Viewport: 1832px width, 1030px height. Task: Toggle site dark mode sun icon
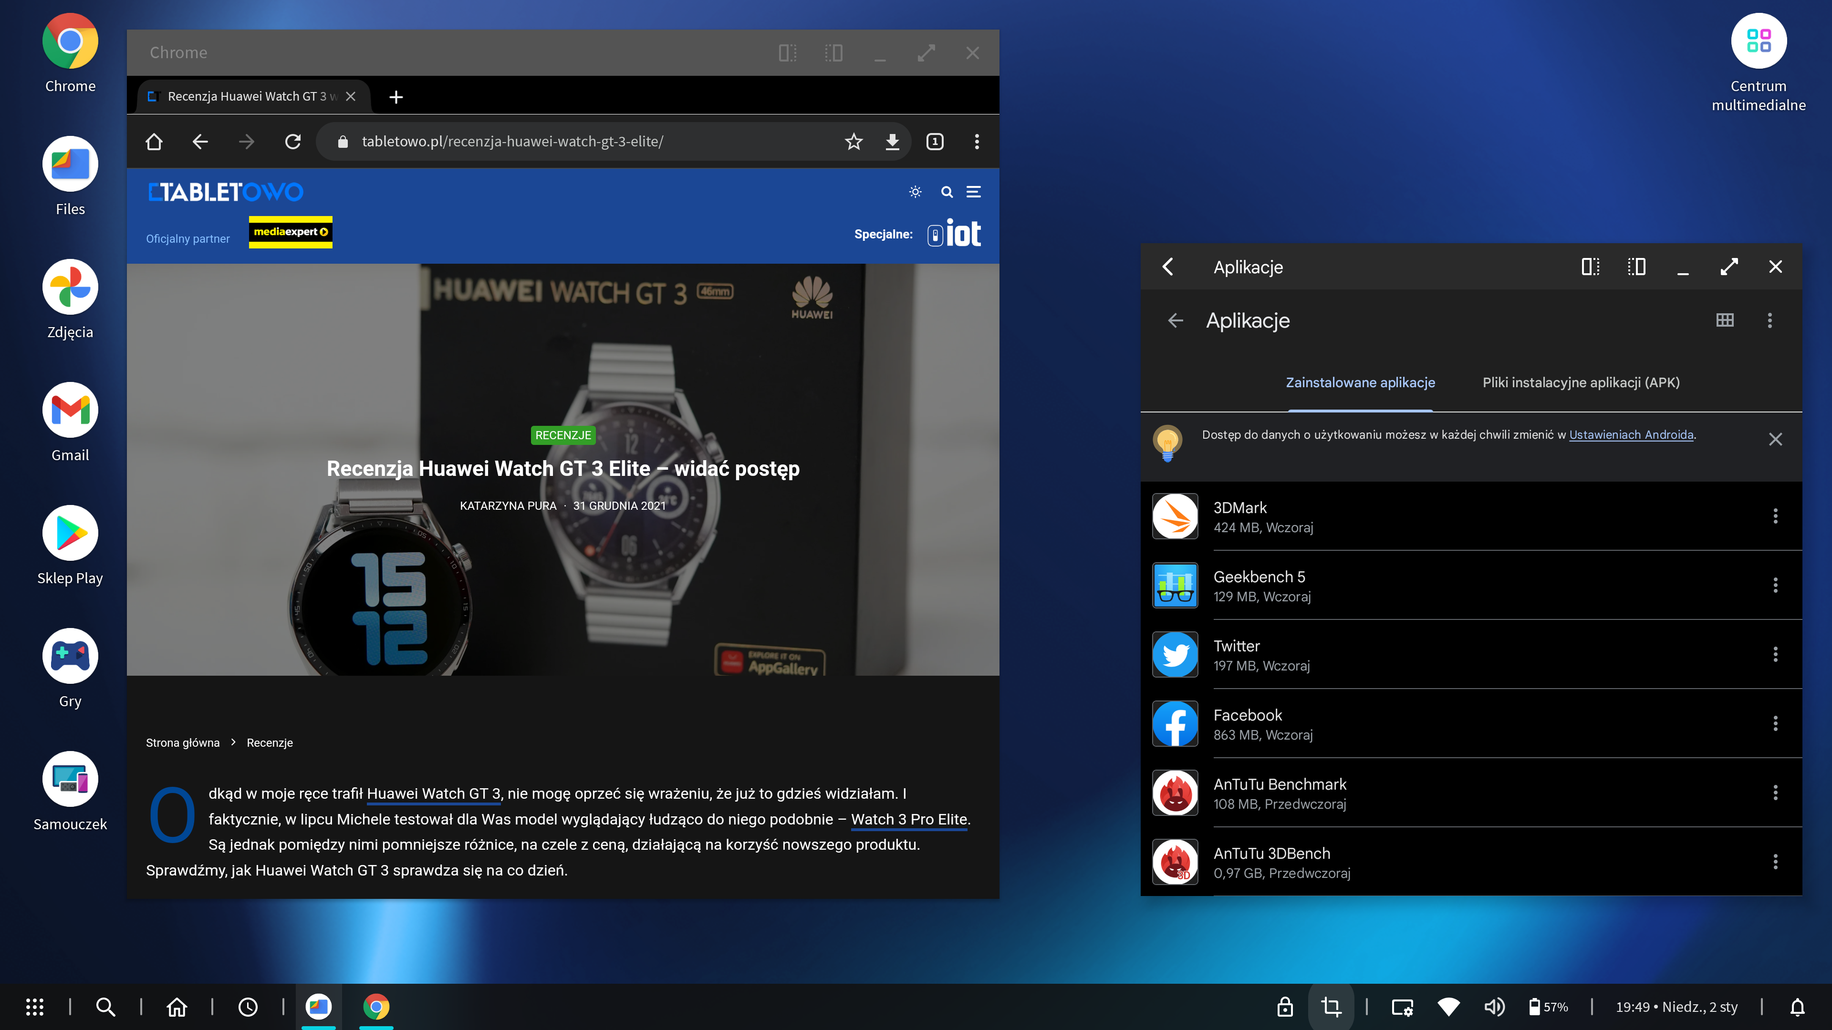click(x=916, y=192)
